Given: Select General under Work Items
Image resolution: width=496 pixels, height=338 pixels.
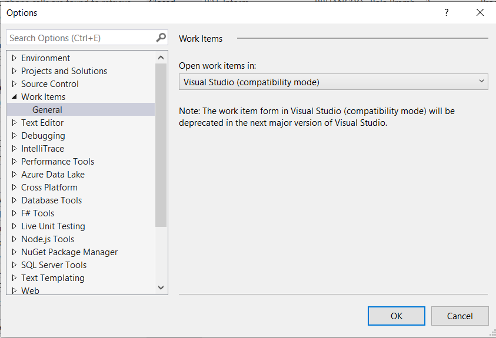Looking at the screenshot, I should (47, 110).
